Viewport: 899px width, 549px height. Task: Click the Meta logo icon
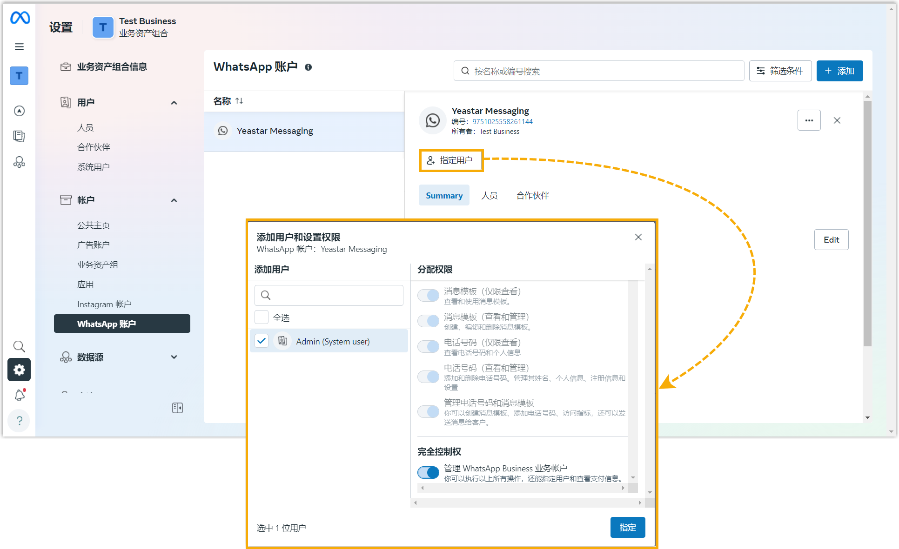coord(20,18)
